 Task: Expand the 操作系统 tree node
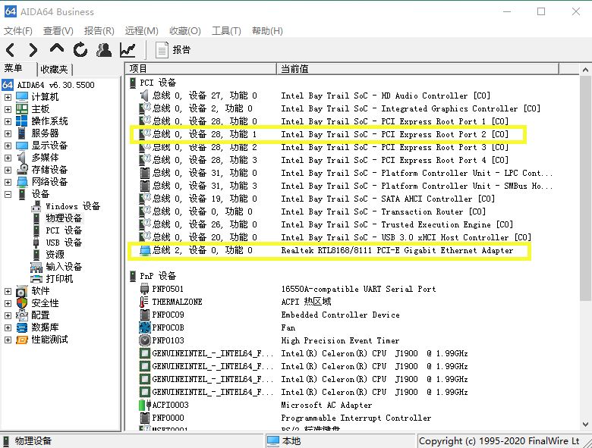(x=8, y=121)
